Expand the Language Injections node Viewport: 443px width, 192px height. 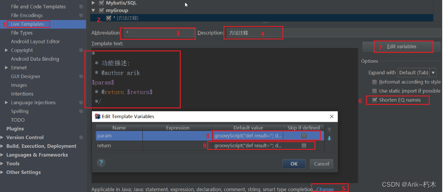tap(6, 102)
